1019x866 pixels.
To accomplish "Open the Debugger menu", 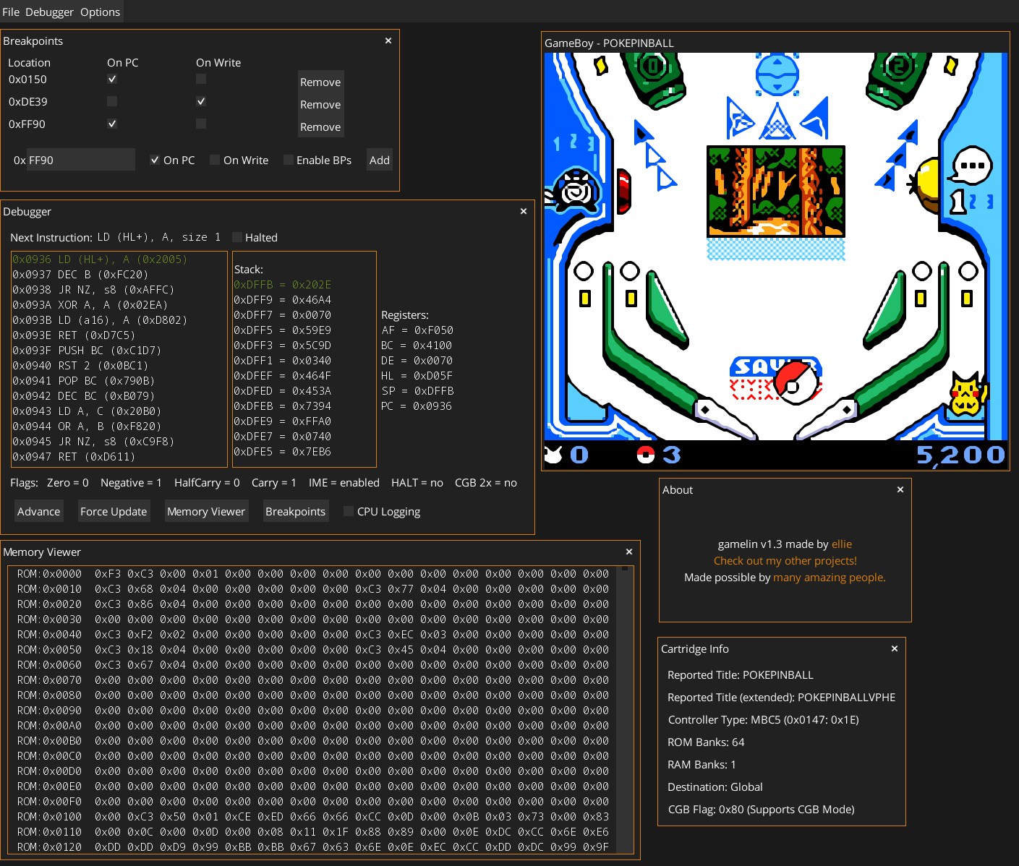I will click(x=49, y=12).
